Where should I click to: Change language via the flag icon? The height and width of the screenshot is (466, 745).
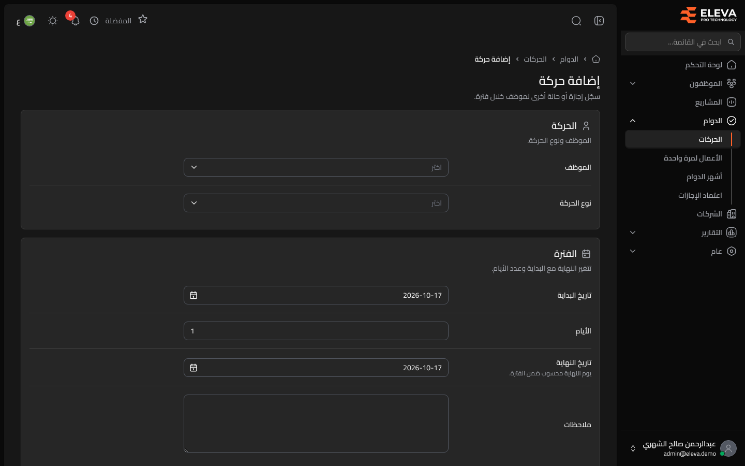coord(29,21)
